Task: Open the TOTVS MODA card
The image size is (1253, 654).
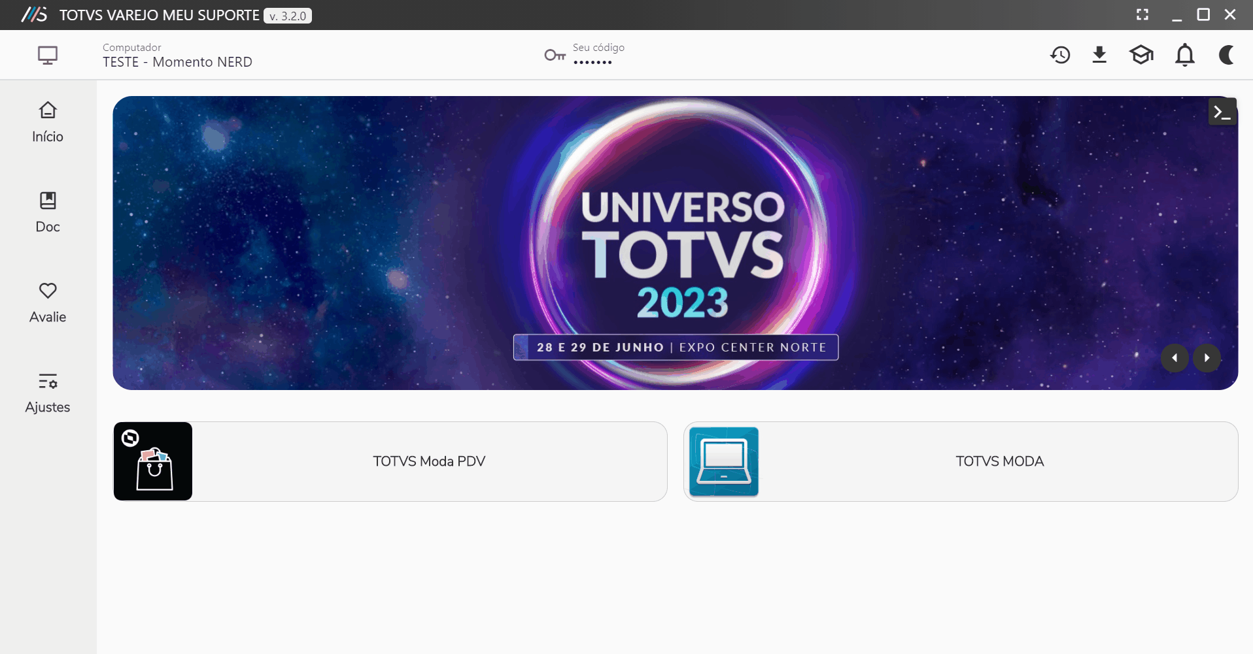Action: [961, 461]
